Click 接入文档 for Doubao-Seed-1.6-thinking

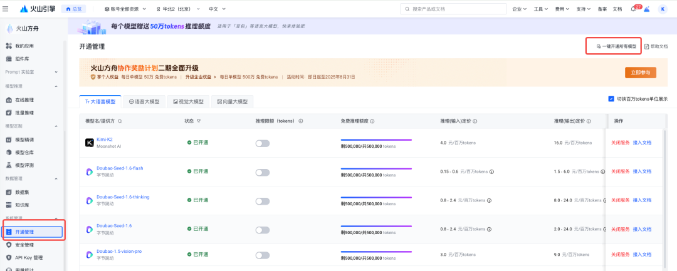click(642, 200)
